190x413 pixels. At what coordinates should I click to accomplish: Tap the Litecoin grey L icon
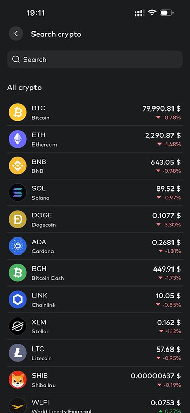coord(18,353)
